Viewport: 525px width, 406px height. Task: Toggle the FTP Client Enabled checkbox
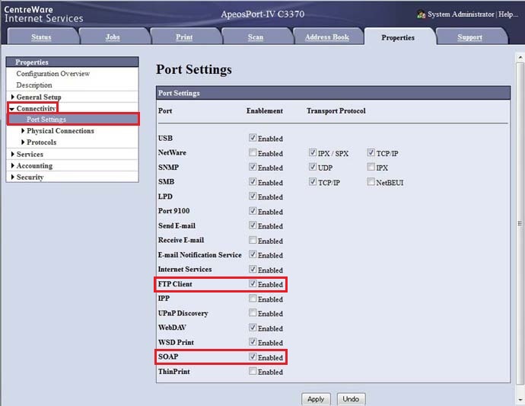[x=253, y=284]
